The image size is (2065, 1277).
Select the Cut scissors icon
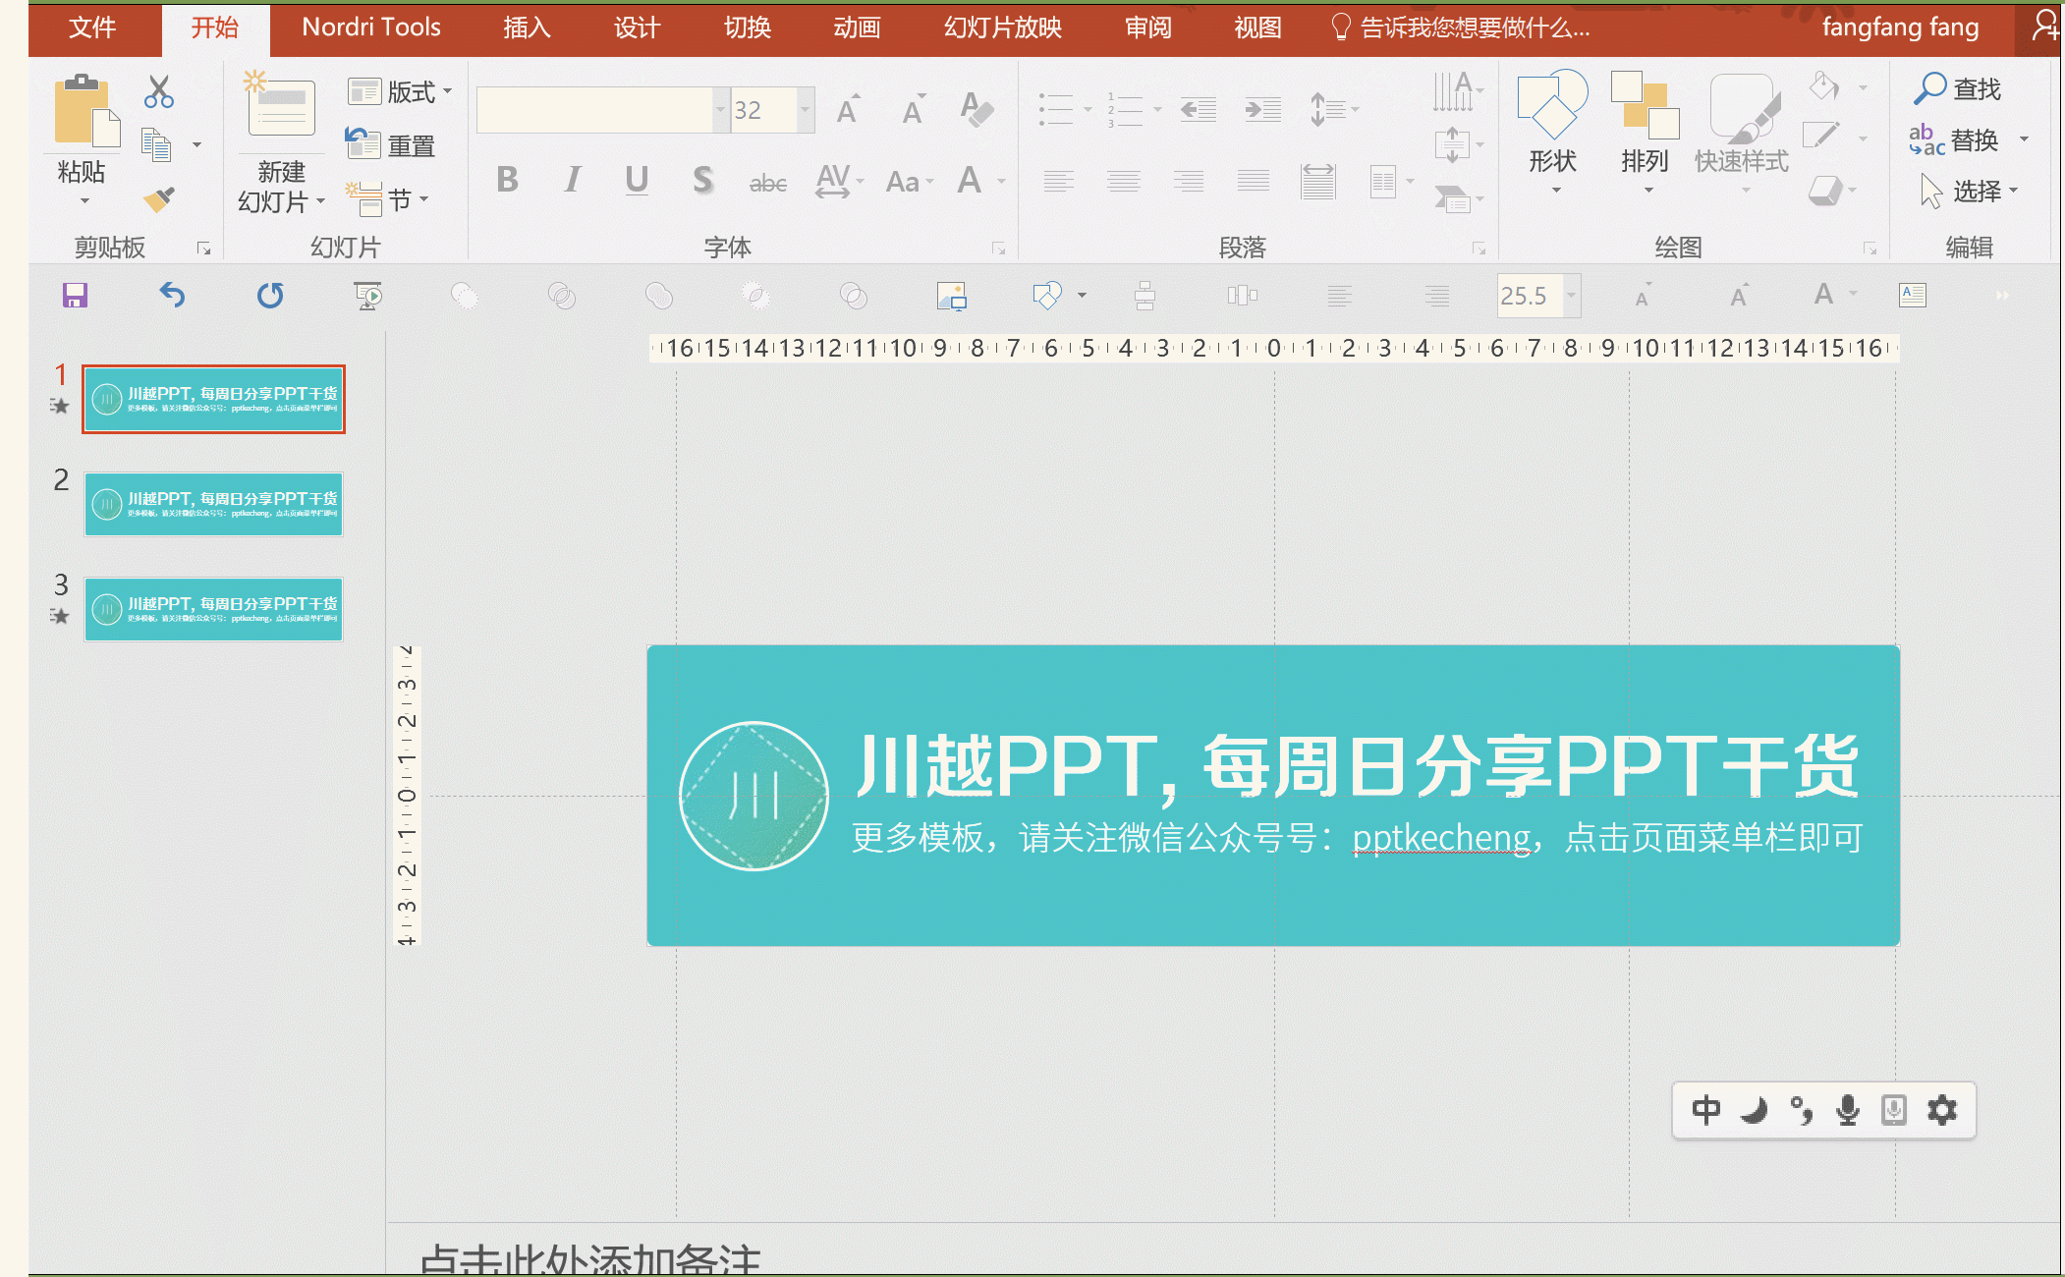click(158, 91)
